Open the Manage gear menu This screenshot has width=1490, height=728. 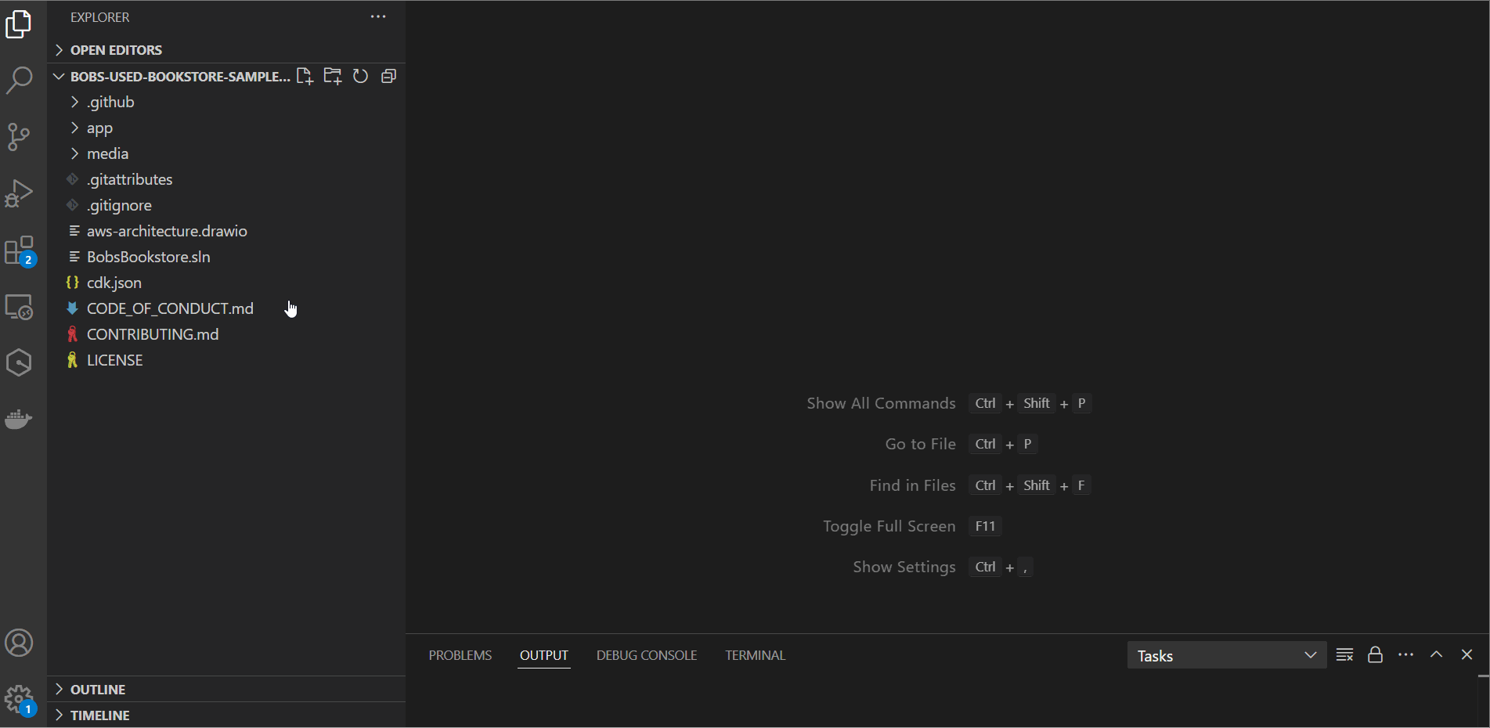tap(19, 699)
